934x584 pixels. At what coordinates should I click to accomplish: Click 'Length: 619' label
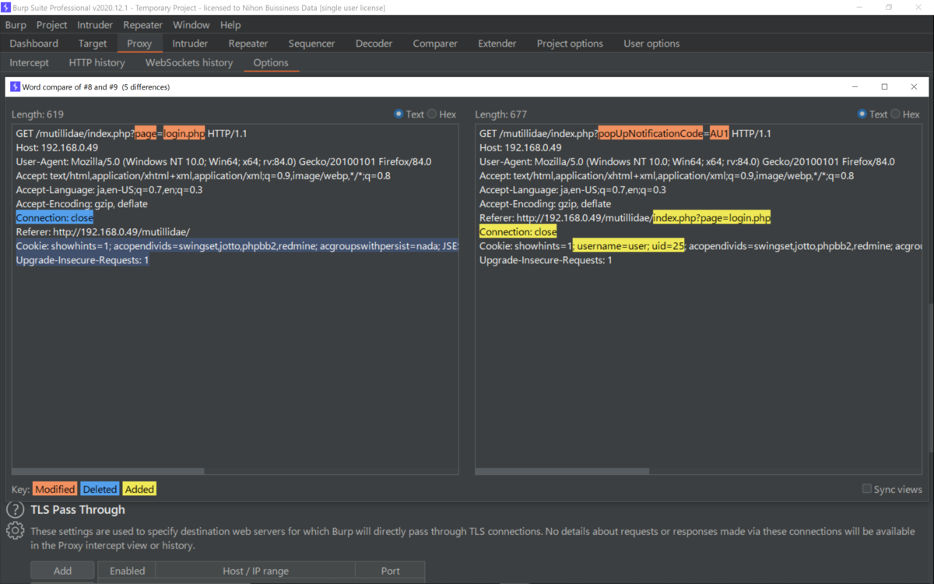(x=37, y=114)
